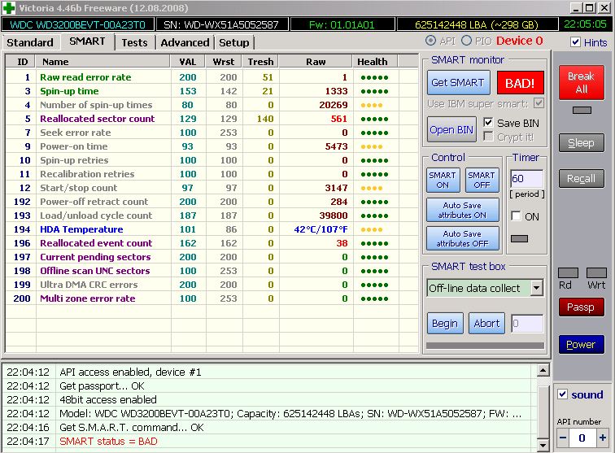The width and height of the screenshot is (615, 453).
Task: Click the Wrt indicator lamp
Action: click(x=596, y=272)
